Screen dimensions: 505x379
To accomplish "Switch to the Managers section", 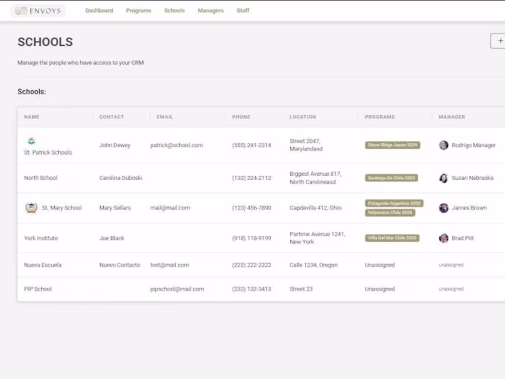I will [x=210, y=11].
